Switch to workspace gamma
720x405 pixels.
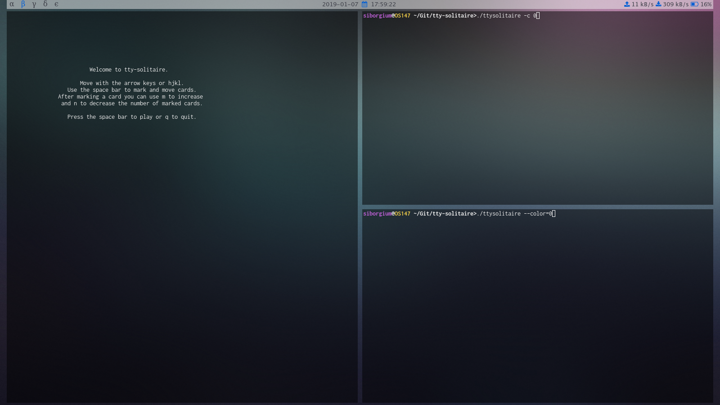(34, 4)
